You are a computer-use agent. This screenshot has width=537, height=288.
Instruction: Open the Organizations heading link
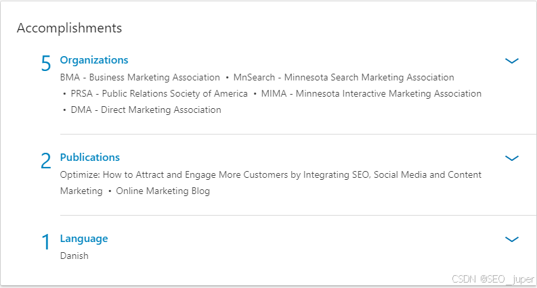coord(94,60)
